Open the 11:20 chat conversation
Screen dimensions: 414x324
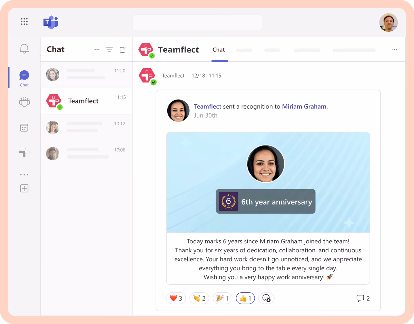tap(87, 75)
